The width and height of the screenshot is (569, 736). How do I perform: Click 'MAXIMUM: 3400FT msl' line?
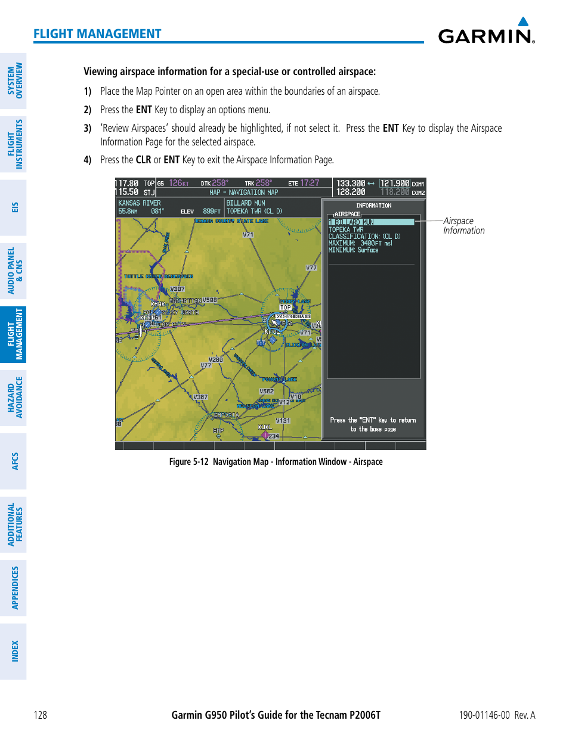click(x=360, y=243)
